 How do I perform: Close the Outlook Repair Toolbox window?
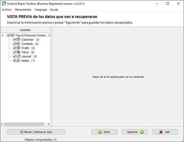point(178,4)
